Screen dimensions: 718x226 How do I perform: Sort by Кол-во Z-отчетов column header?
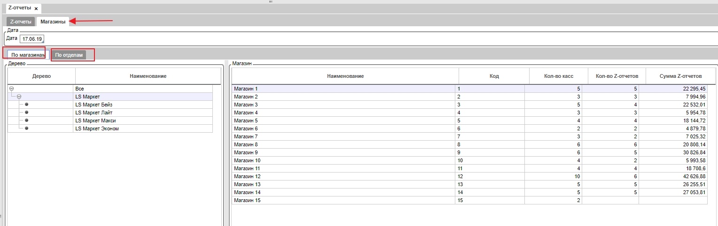click(x=614, y=76)
